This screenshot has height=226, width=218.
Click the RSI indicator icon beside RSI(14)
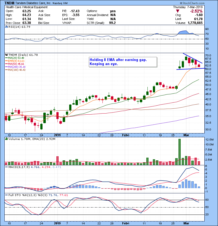tap(6, 27)
